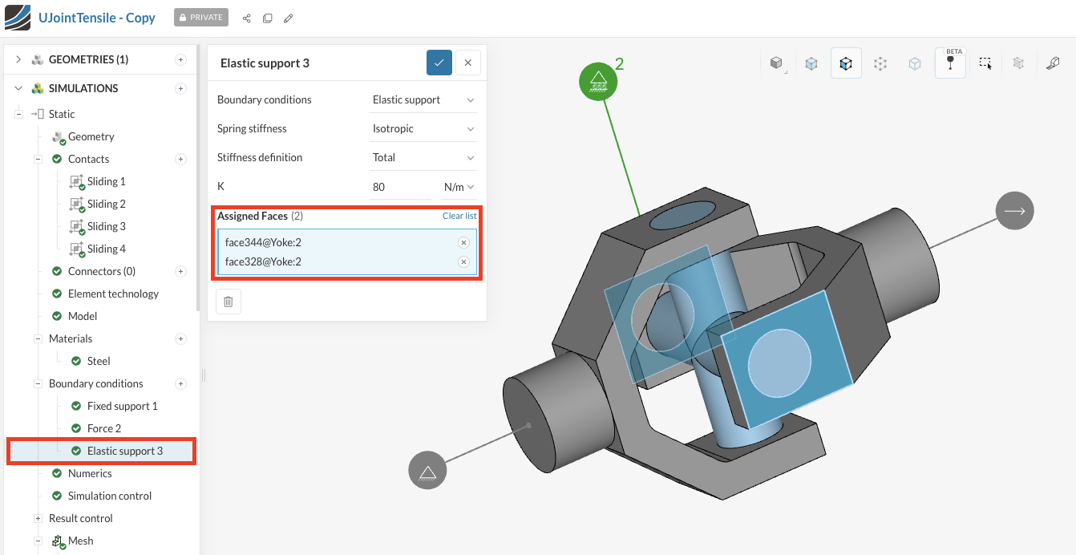Image resolution: width=1076 pixels, height=555 pixels.
Task: Clear list of assigned faces
Action: click(x=459, y=216)
